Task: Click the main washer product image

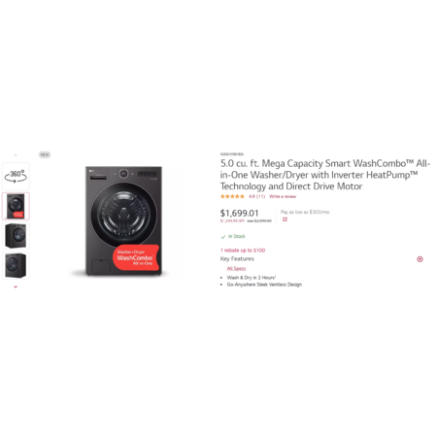Action: point(123,220)
